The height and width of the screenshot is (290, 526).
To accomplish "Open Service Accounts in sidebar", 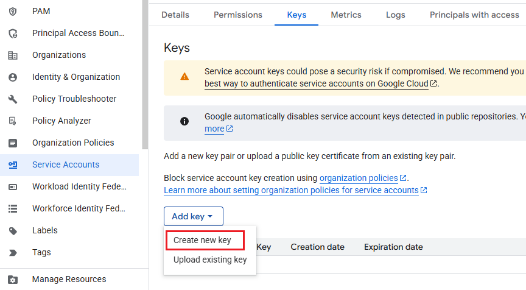I will click(x=66, y=164).
